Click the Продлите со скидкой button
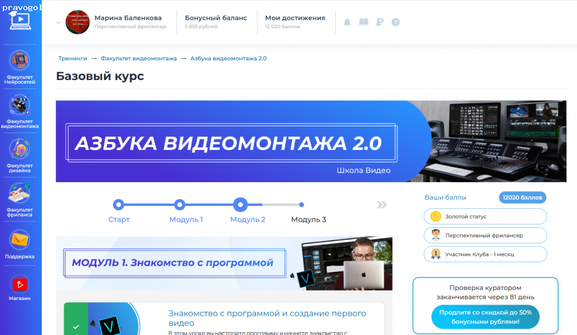The width and height of the screenshot is (577, 335). tap(485, 317)
